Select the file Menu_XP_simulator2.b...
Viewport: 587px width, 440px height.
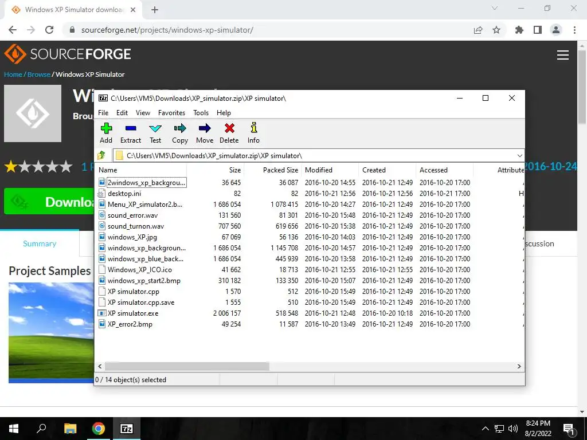pyautogui.click(x=145, y=205)
